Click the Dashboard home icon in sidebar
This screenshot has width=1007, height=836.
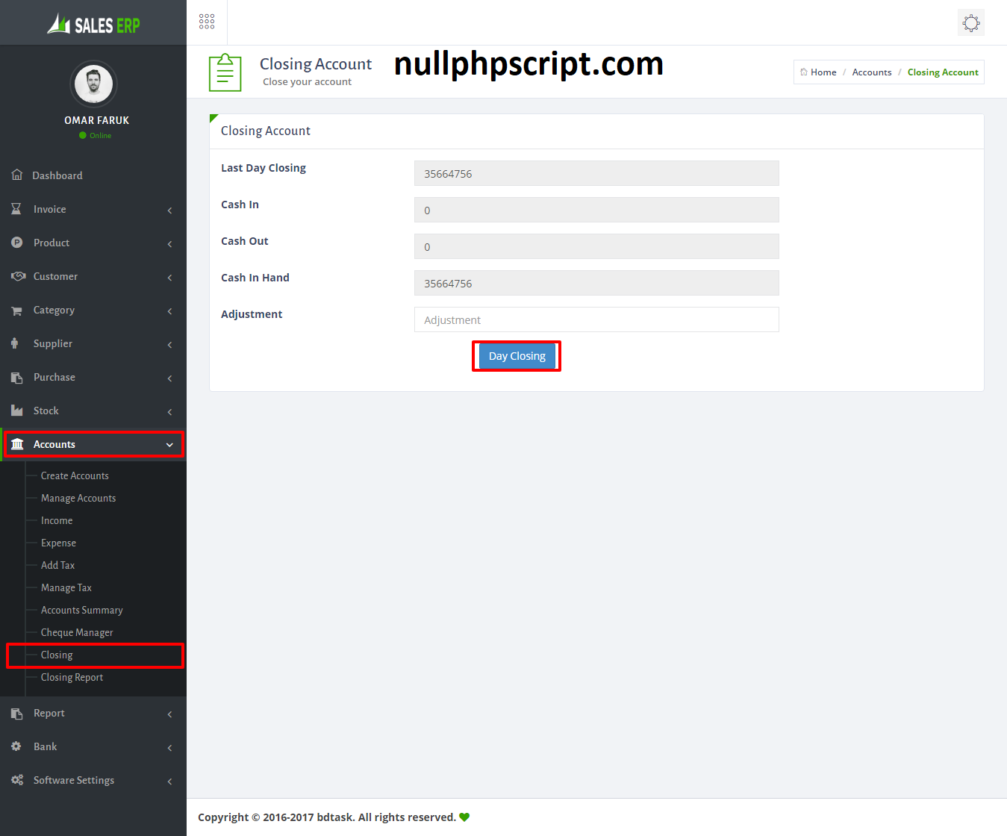pos(17,175)
